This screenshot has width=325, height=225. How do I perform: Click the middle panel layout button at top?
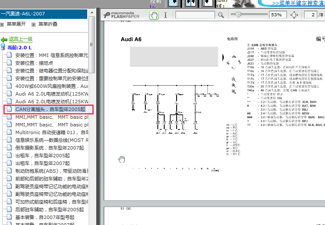pyautogui.click(x=190, y=3)
